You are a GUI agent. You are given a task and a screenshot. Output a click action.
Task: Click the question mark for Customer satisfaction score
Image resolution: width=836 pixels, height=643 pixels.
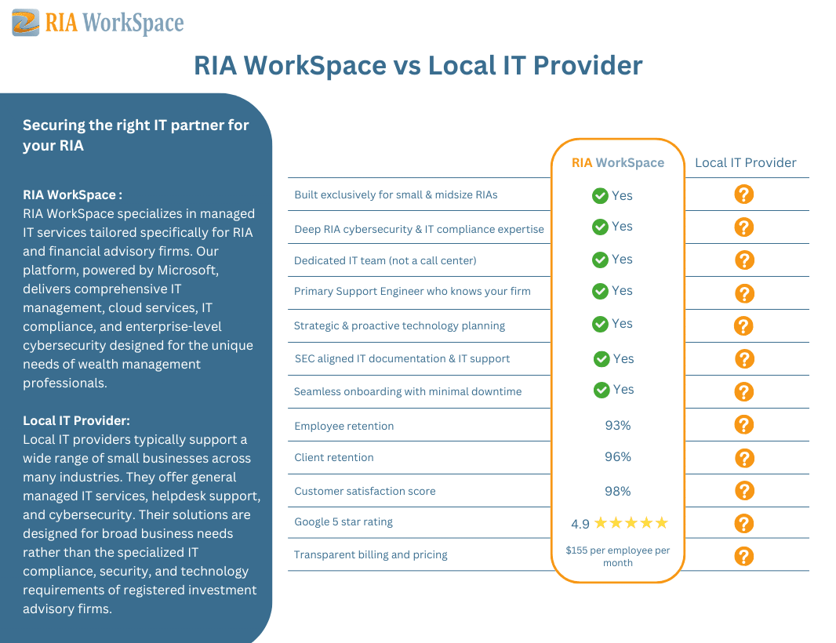(x=743, y=491)
